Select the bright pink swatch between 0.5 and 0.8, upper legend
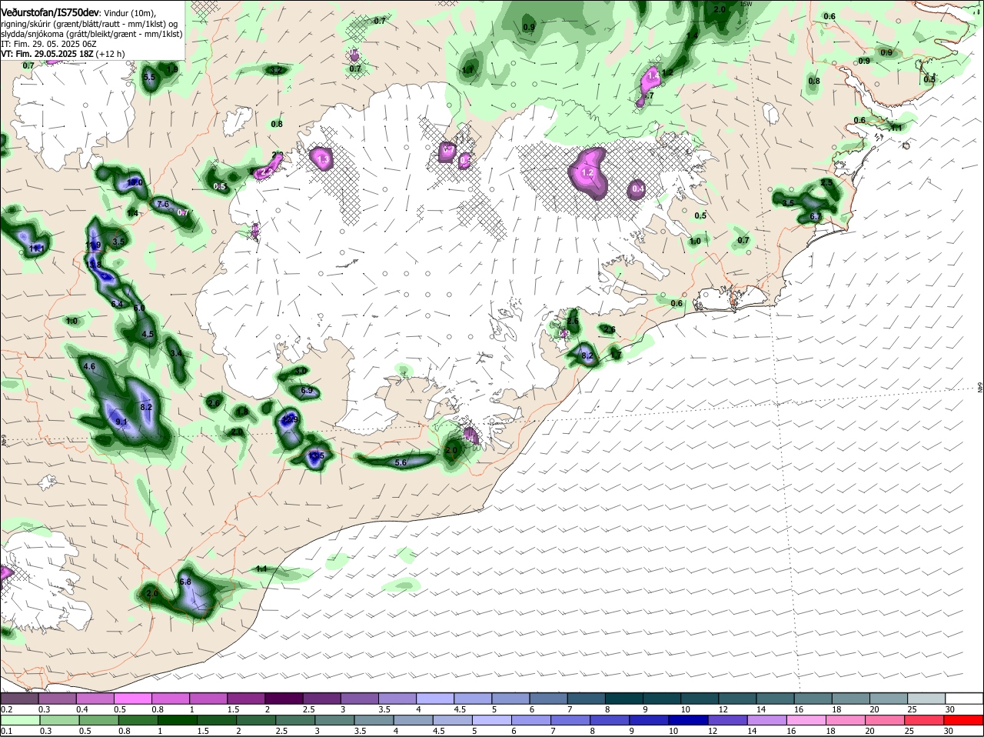Viewport: 984px width, 737px height. point(132,699)
